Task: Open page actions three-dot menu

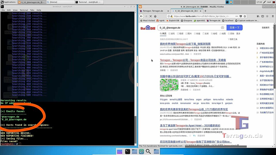Action: point(237,16)
